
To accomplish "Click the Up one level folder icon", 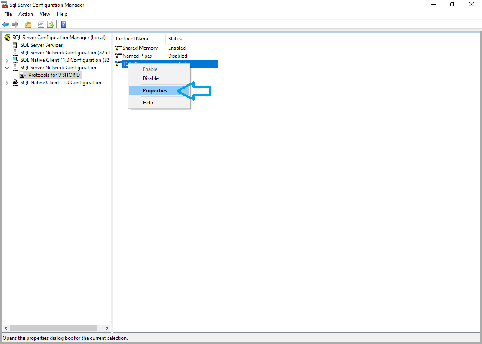I will tap(28, 24).
